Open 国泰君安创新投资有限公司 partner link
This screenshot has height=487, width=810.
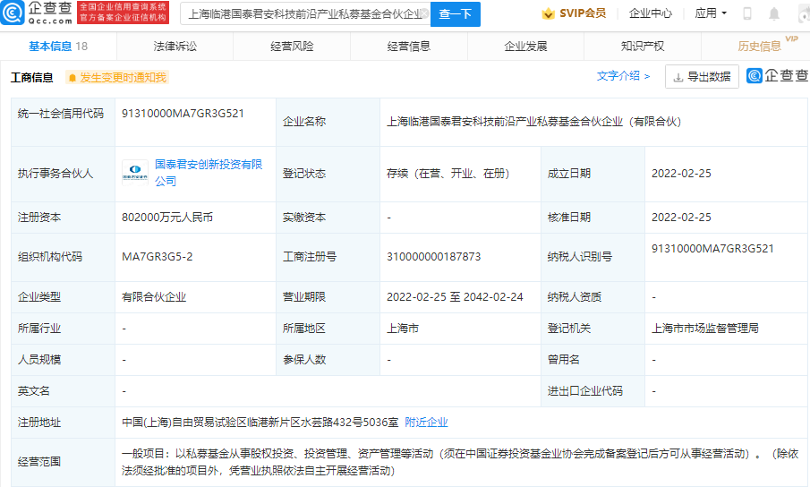click(209, 173)
